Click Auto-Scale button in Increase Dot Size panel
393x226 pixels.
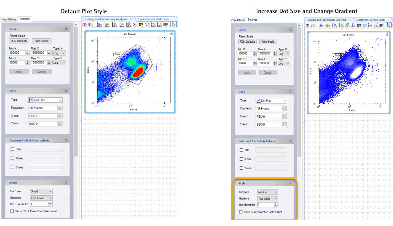tap(268, 41)
